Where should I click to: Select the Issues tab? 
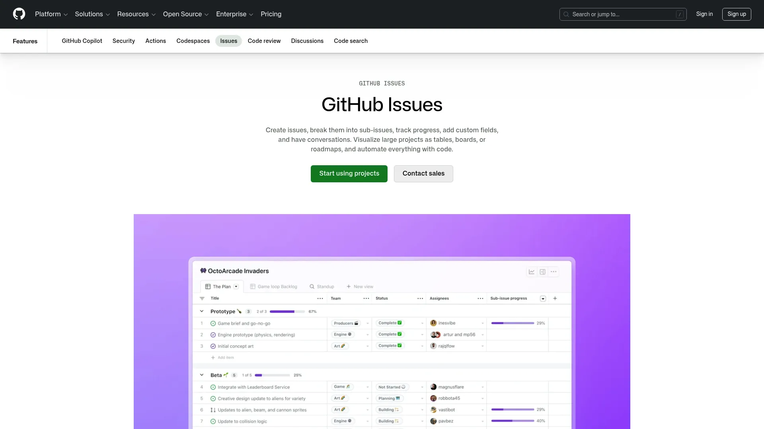229,41
